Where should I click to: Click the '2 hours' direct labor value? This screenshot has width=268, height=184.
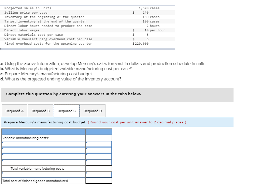pyautogui.click(x=153, y=26)
